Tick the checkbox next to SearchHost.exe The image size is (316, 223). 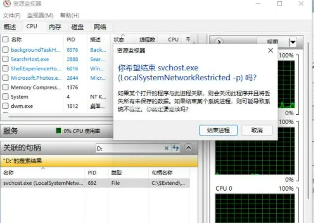point(6,59)
